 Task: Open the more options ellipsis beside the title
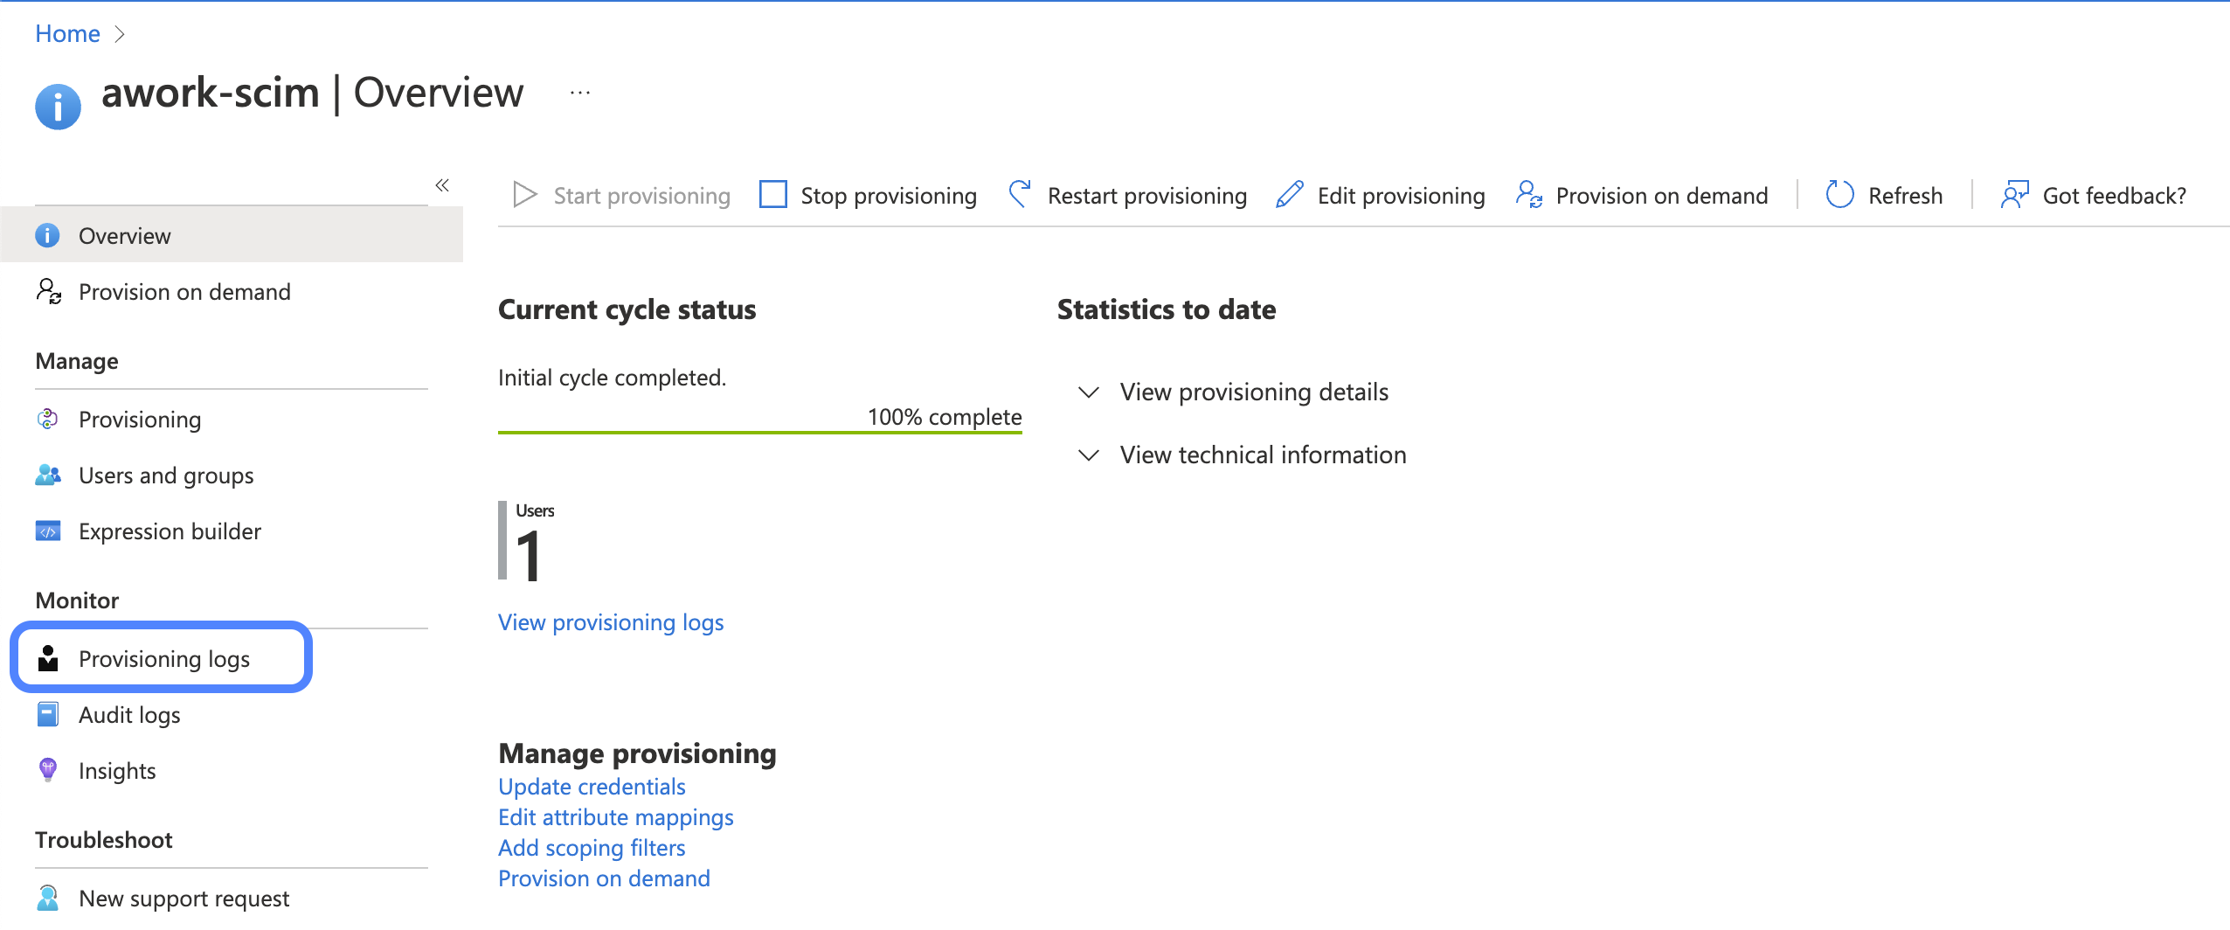tap(580, 93)
